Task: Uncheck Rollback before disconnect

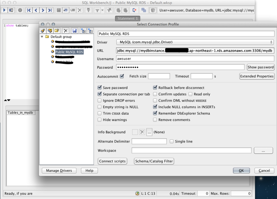Action: coord(155,88)
